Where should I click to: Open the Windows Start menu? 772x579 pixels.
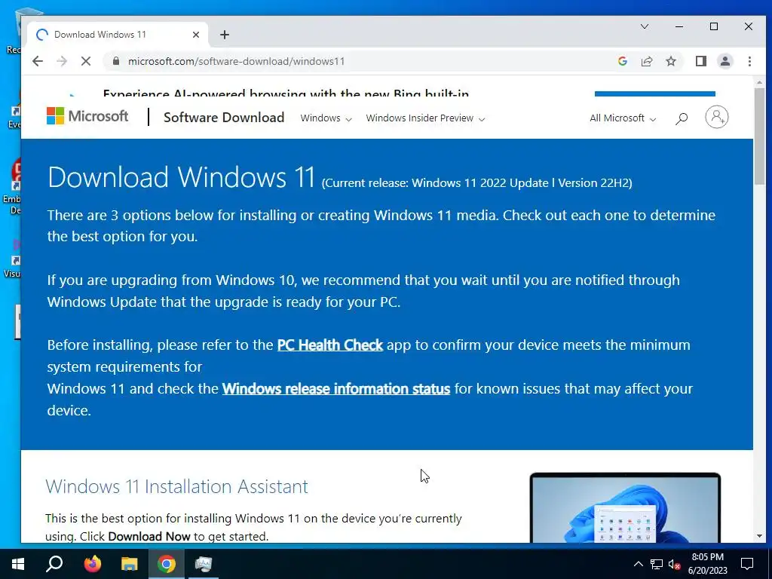coord(18,564)
